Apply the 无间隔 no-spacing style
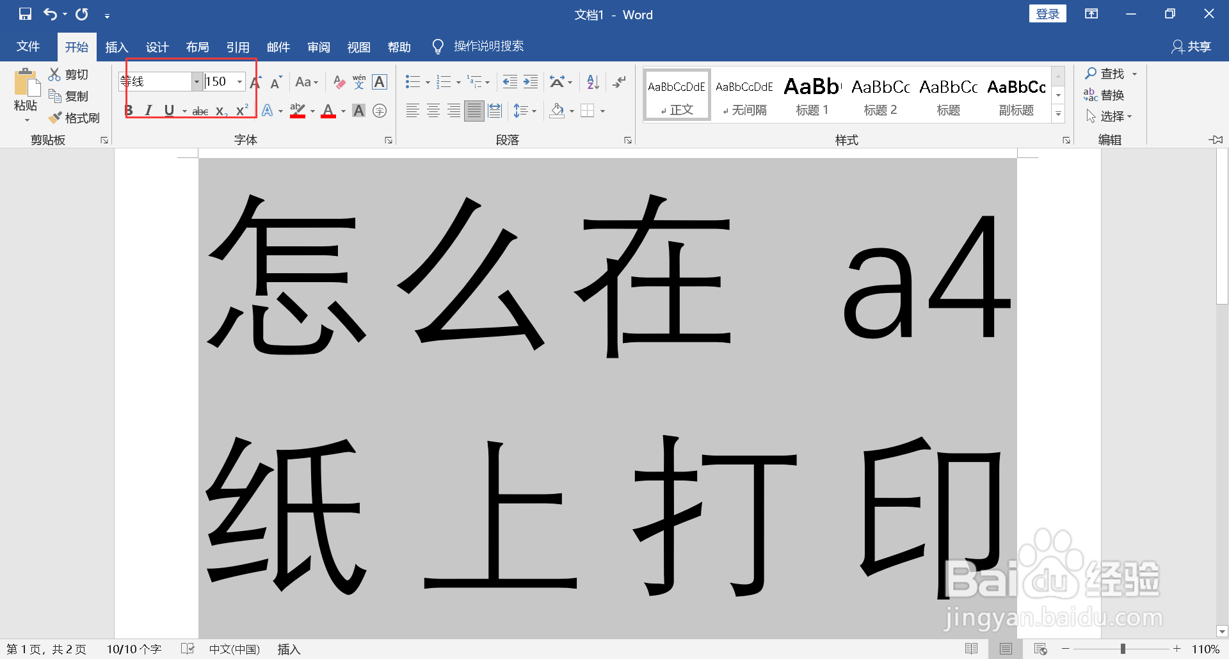 click(744, 95)
